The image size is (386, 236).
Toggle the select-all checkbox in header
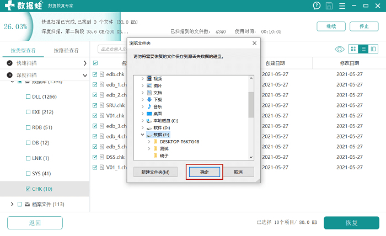tap(95, 63)
